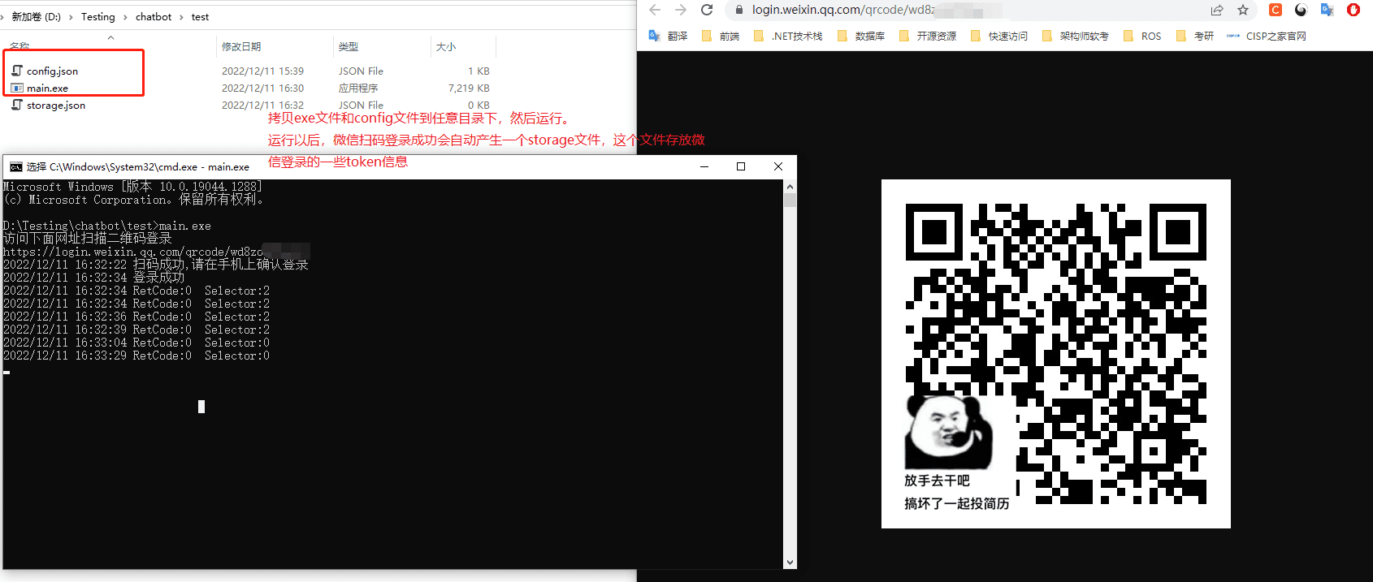
Task: Expand breadcrumb chevron after Testing
Action: coord(125,17)
